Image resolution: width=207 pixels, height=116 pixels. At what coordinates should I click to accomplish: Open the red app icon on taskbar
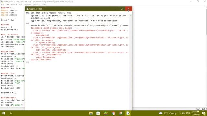click(x=121, y=113)
